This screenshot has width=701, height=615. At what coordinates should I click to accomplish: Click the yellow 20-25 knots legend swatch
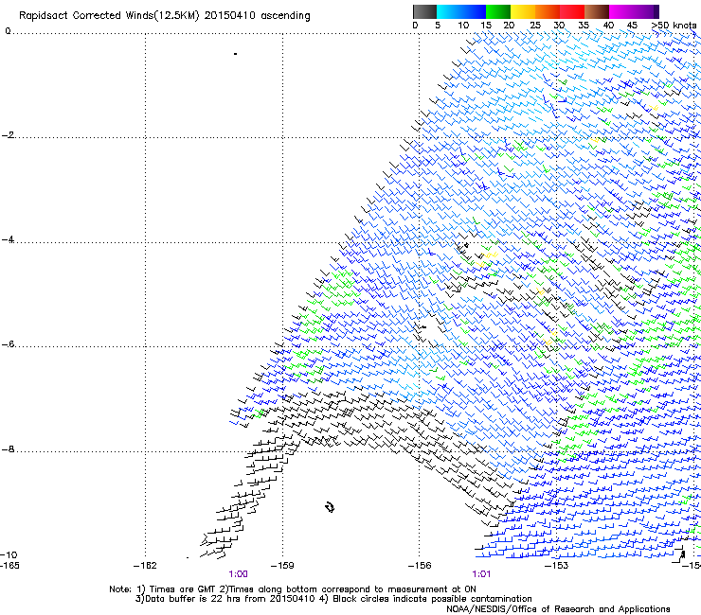coord(523,11)
